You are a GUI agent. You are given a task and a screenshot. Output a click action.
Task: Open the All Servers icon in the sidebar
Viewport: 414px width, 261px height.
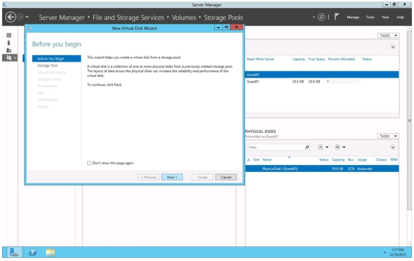[9, 50]
